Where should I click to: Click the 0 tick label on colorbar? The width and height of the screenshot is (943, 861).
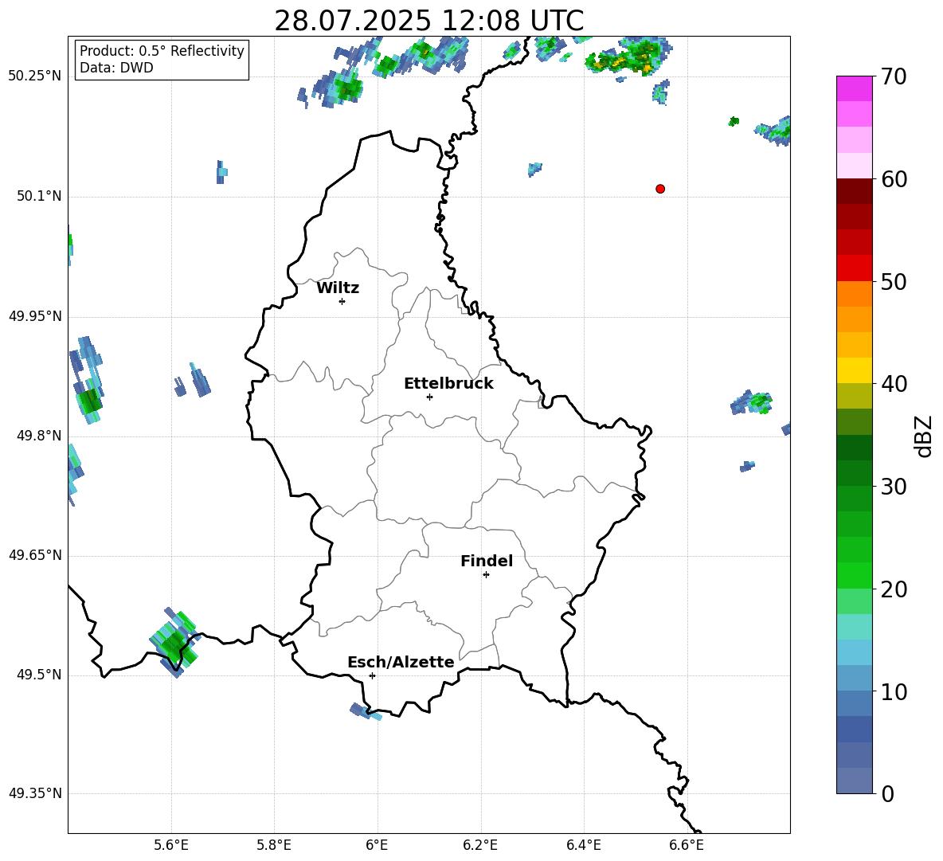pyautogui.click(x=887, y=793)
